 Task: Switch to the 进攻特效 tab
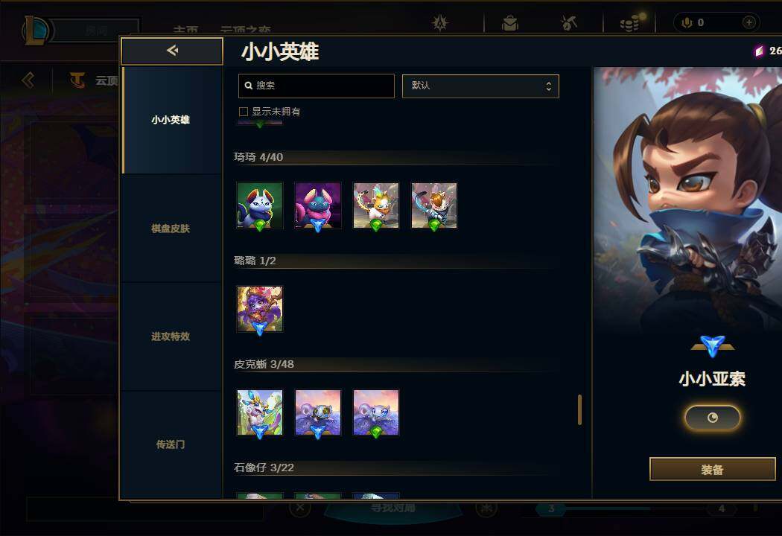171,336
